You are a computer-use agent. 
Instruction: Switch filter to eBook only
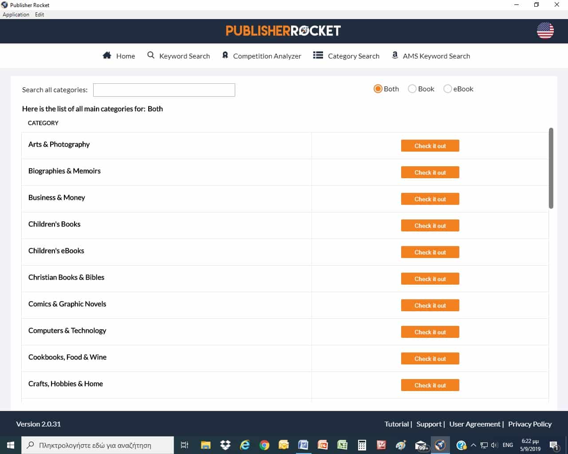[x=448, y=89]
